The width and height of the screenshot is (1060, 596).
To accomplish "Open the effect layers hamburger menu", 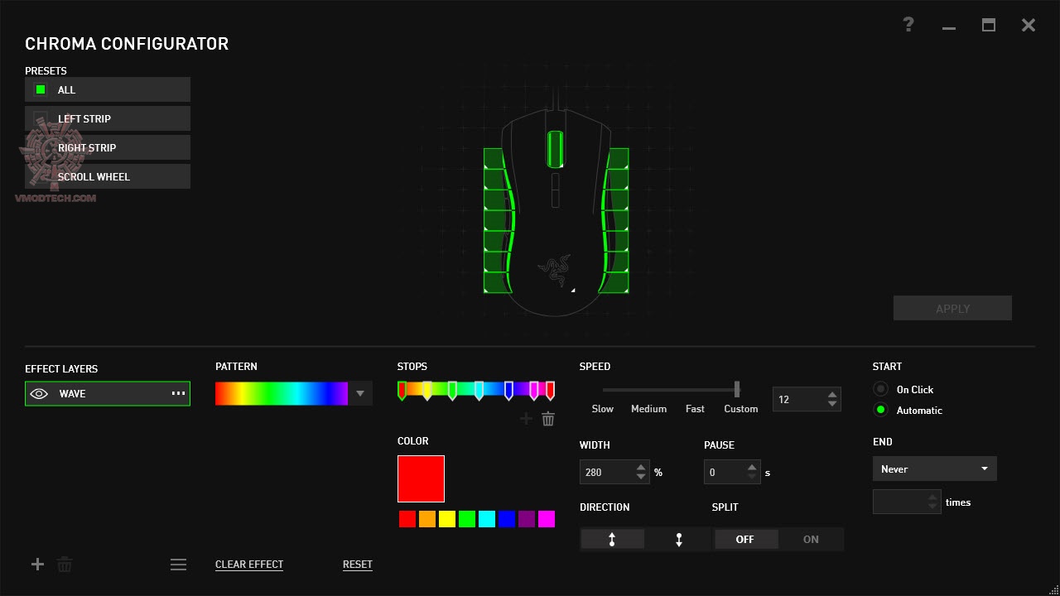I will [178, 565].
